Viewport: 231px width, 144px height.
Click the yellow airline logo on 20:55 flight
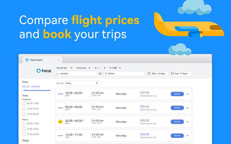60,122
